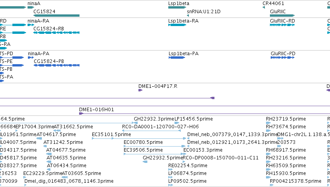Select EST RH68917.5prime

click(x=286, y=150)
